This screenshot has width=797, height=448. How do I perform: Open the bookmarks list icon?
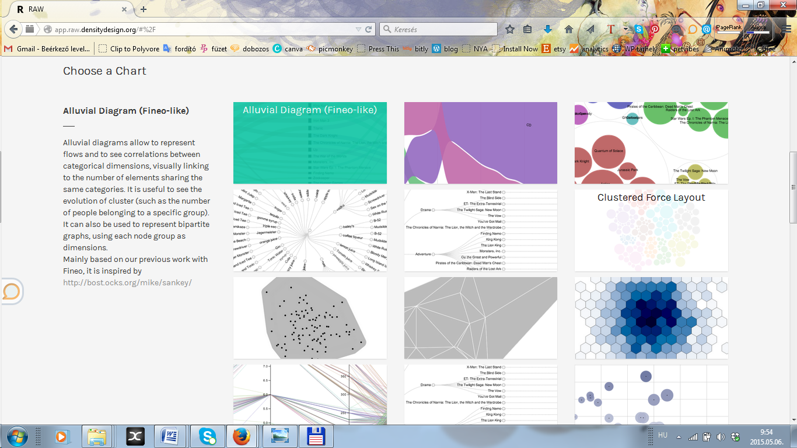tap(528, 29)
